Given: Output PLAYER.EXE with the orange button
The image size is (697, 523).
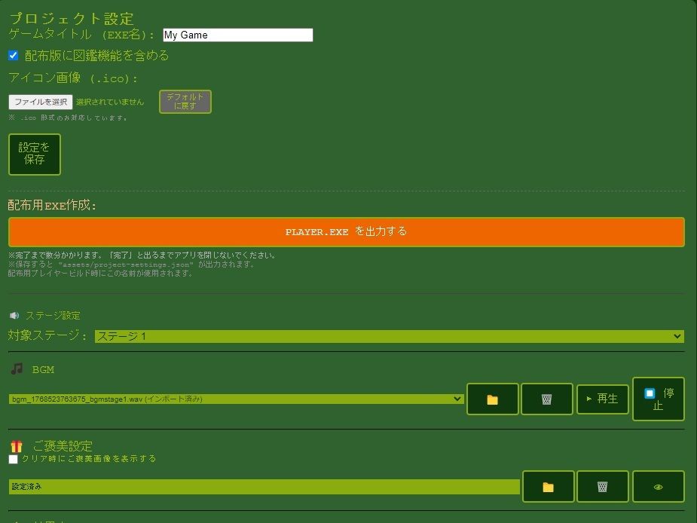Looking at the screenshot, I should pos(348,232).
